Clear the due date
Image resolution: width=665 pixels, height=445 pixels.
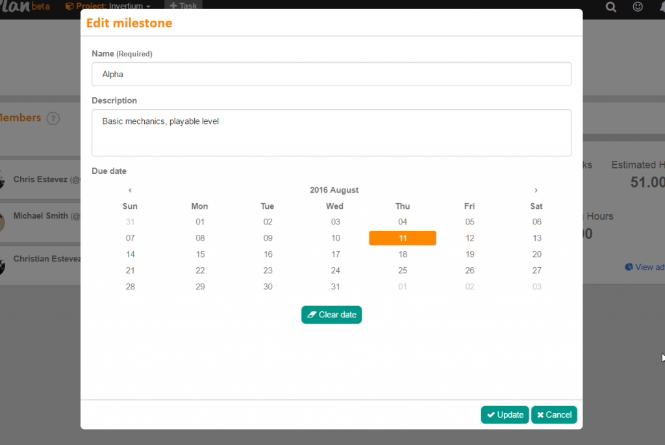pyautogui.click(x=331, y=315)
